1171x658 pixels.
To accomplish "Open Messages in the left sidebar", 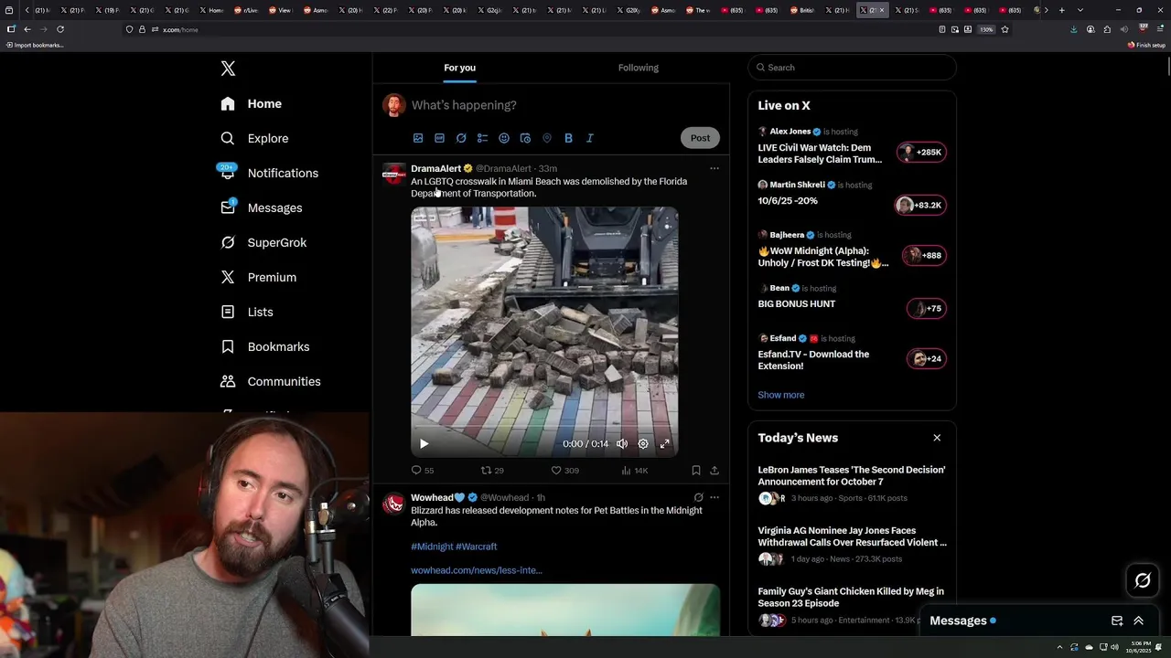I will coord(262,207).
